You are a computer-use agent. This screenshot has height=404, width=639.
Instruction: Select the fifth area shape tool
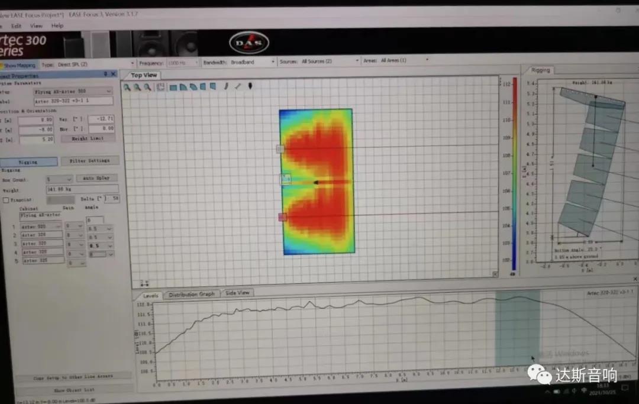click(x=213, y=86)
